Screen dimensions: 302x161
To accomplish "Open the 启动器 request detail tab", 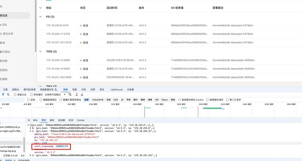I will (61, 120).
